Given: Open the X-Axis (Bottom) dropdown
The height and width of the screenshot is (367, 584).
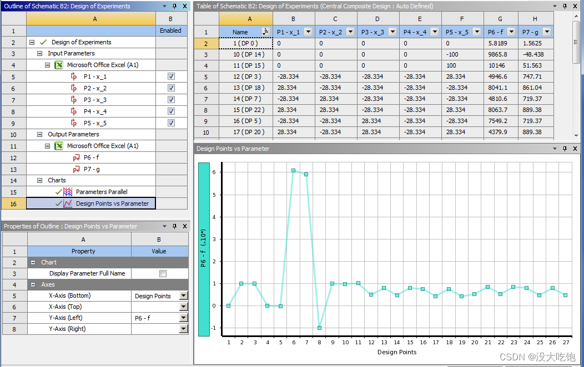Looking at the screenshot, I should (183, 296).
